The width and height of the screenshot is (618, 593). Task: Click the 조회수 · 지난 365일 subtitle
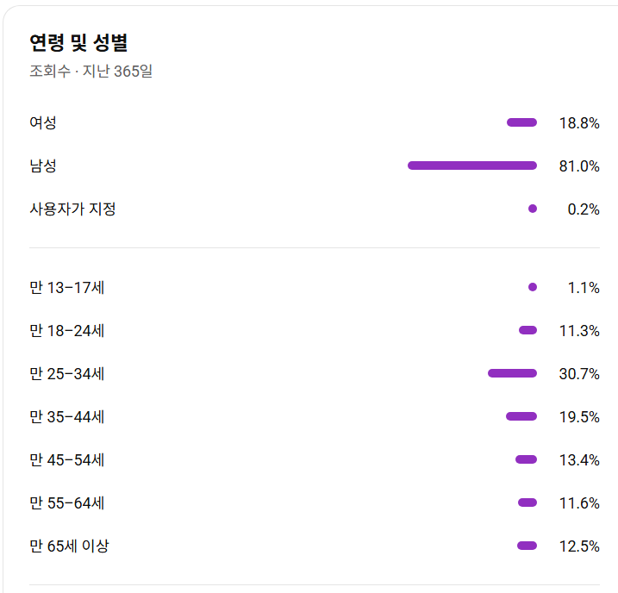tap(91, 72)
